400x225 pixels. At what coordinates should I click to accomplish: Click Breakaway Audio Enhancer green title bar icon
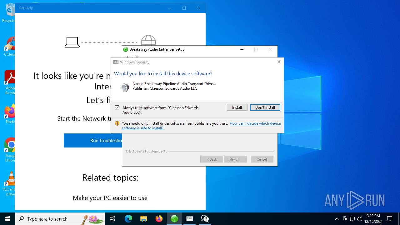(126, 49)
